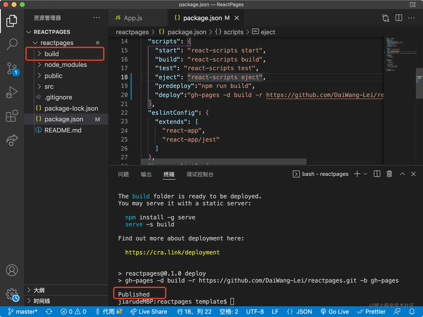The height and width of the screenshot is (317, 423).
Task: Click indentation setting 空格: 2
Action: 229,311
